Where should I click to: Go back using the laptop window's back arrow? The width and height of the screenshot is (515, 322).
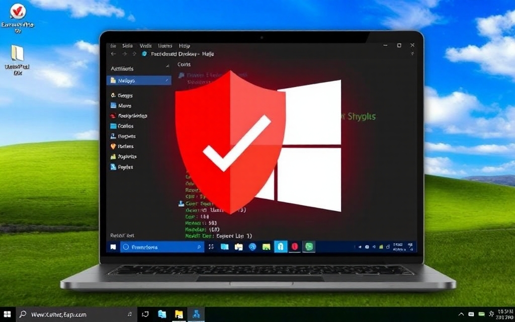click(x=114, y=54)
